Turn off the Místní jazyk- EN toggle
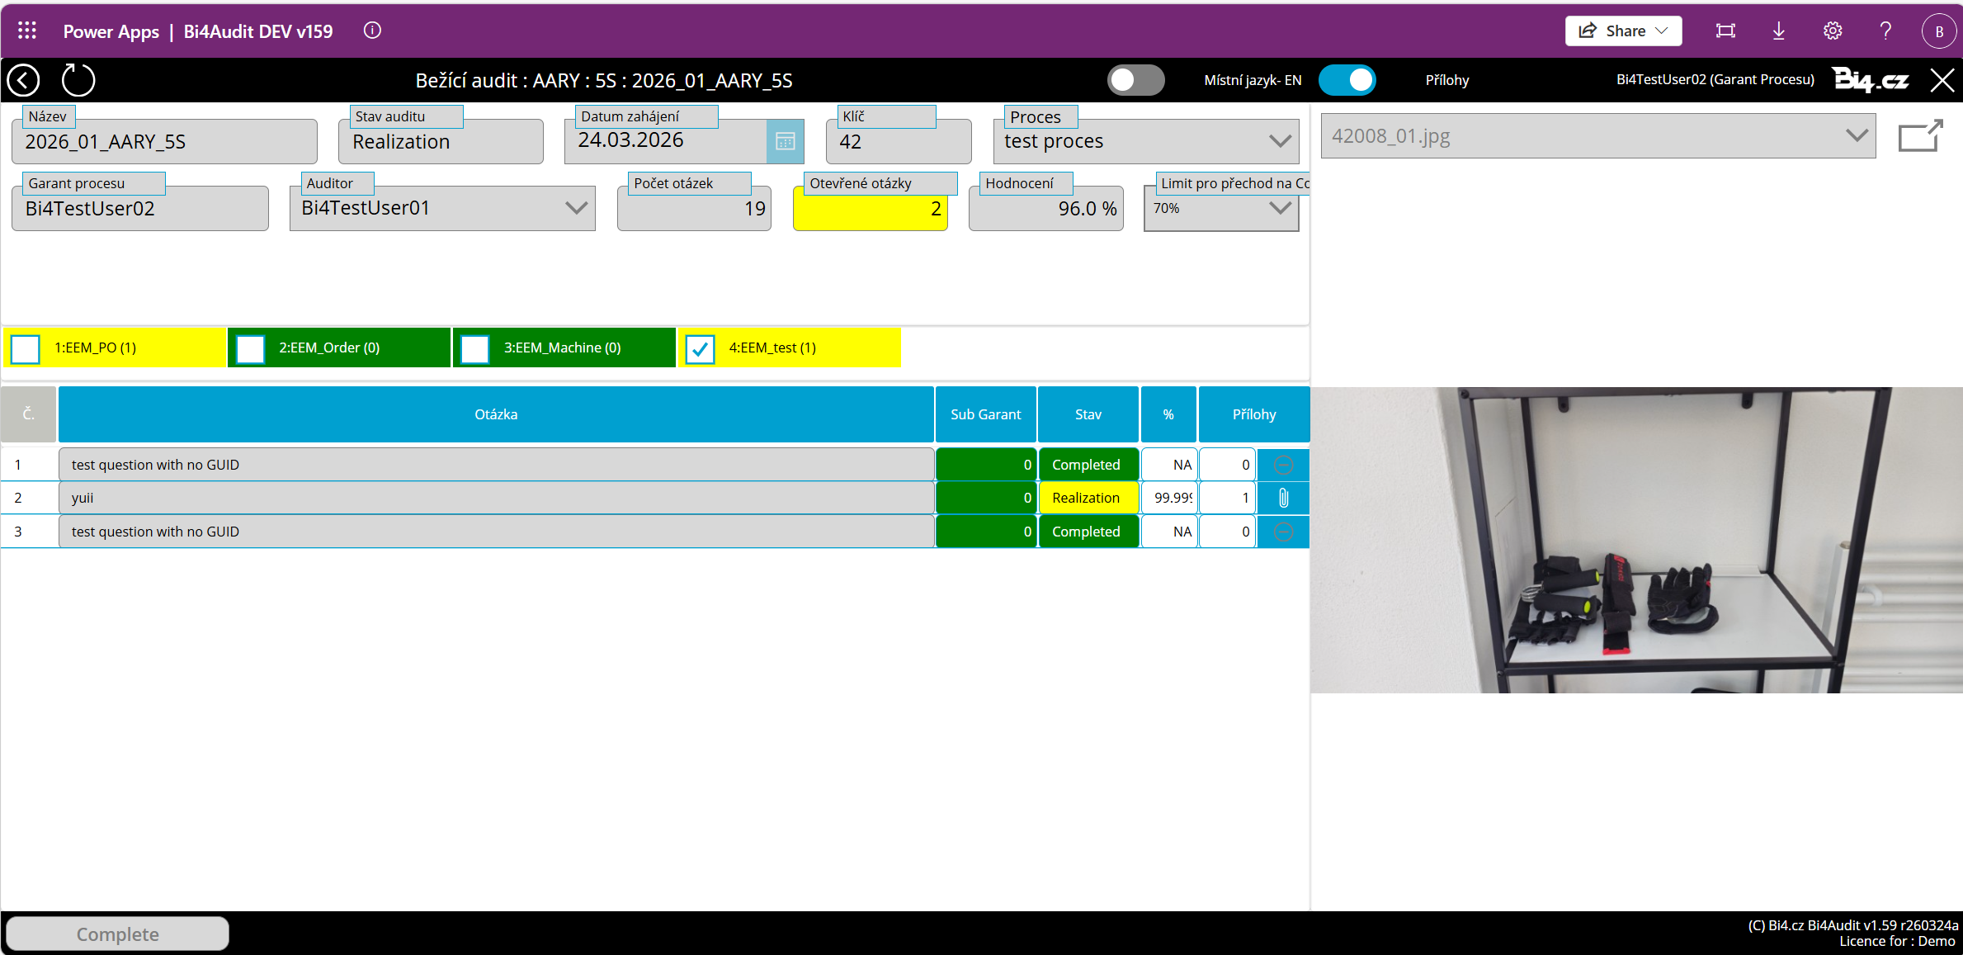 point(1347,80)
